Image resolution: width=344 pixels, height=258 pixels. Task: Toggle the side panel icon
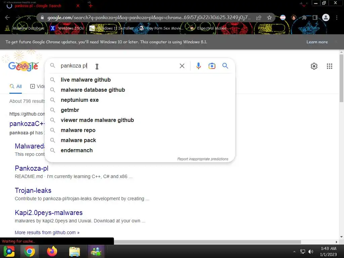[315, 17]
